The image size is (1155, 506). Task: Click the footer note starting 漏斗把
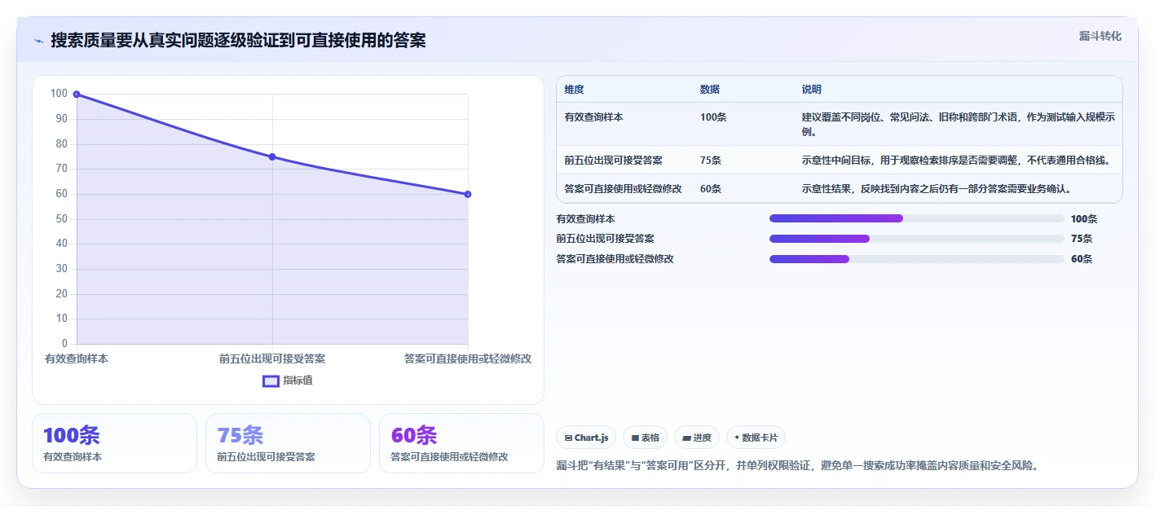[x=797, y=466]
